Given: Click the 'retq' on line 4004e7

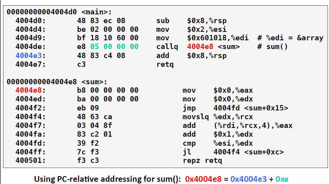Looking at the screenshot, I should click(x=165, y=65).
